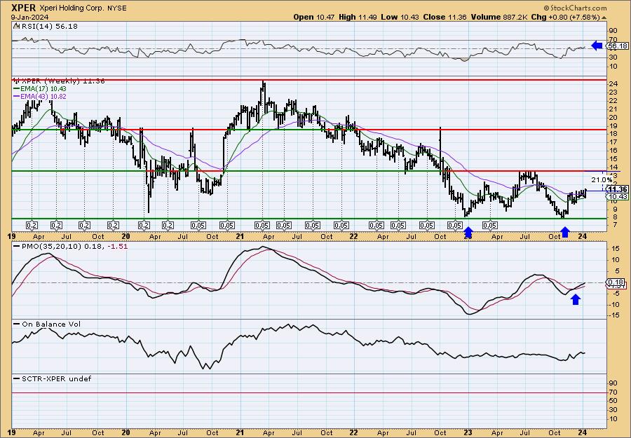Click the 24 label on the price axis

(x=612, y=84)
